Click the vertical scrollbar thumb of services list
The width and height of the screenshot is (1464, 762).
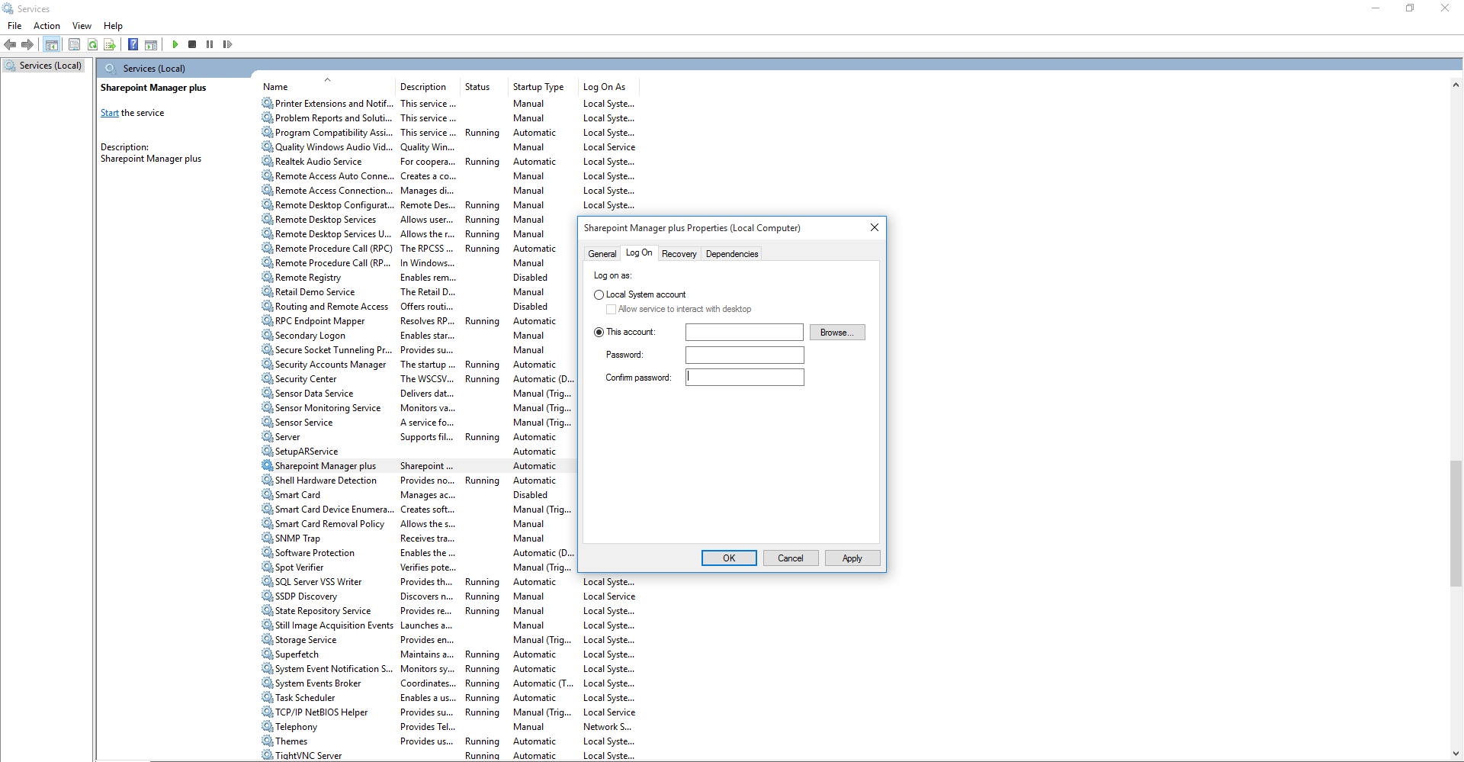point(1456,524)
